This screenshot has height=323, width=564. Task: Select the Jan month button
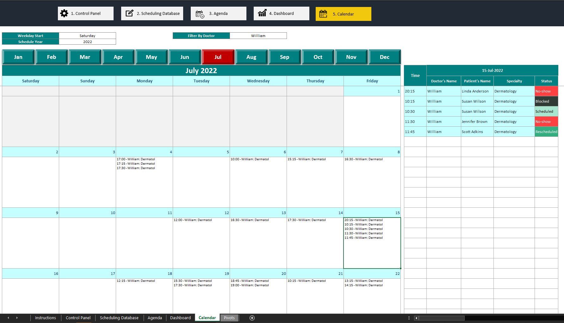(18, 57)
